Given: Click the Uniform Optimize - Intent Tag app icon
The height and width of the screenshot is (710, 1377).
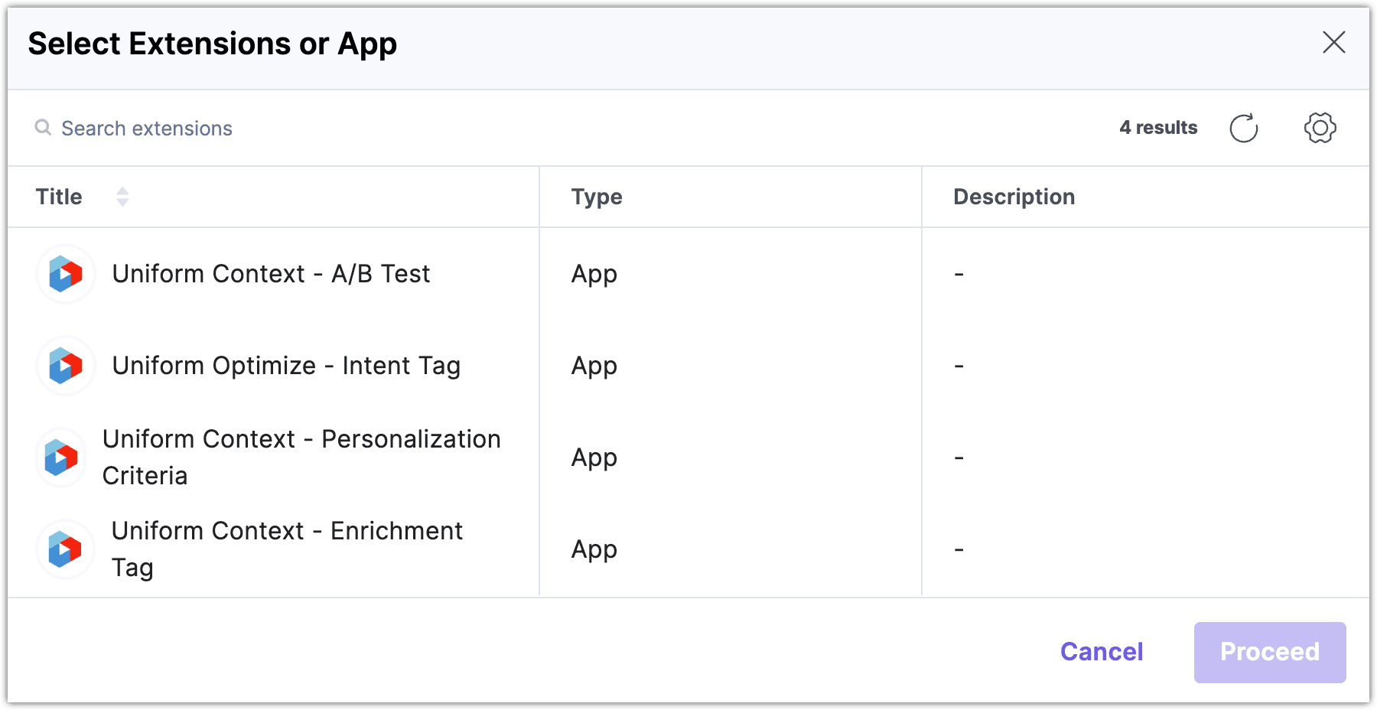Looking at the screenshot, I should pos(65,366).
